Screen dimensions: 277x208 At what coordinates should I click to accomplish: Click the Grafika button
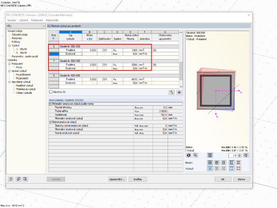pyautogui.click(x=137, y=179)
